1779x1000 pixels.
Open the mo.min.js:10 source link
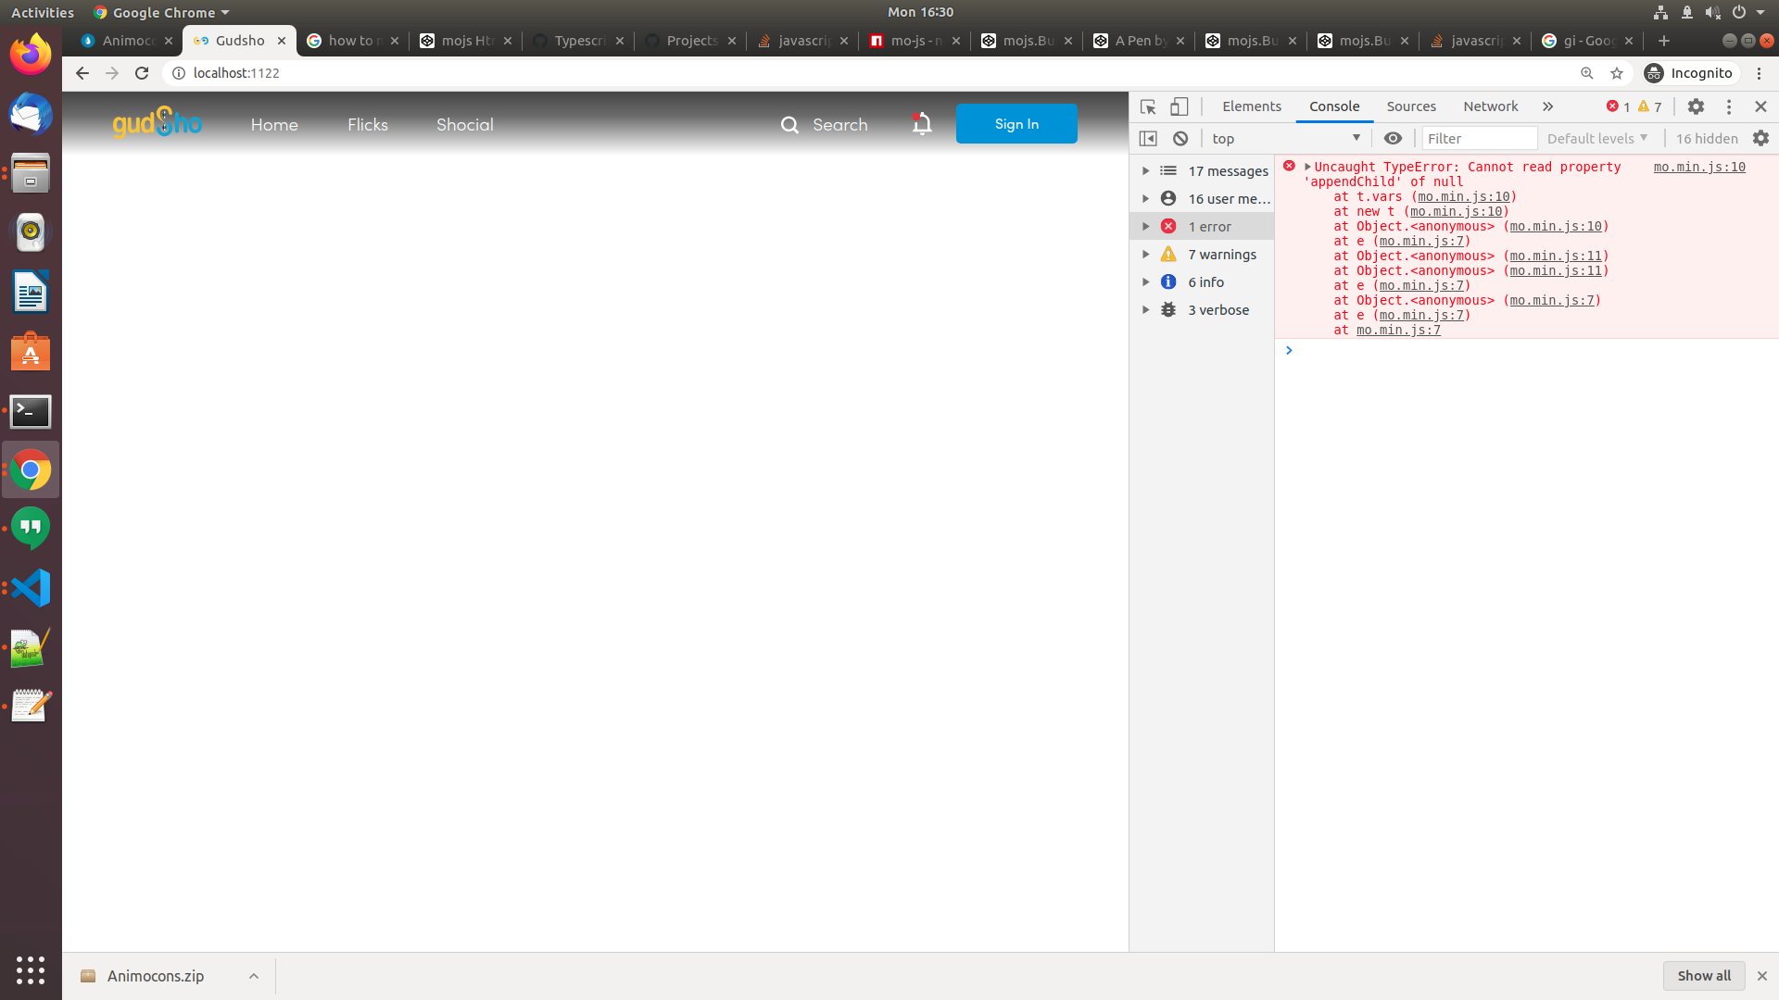click(1699, 167)
